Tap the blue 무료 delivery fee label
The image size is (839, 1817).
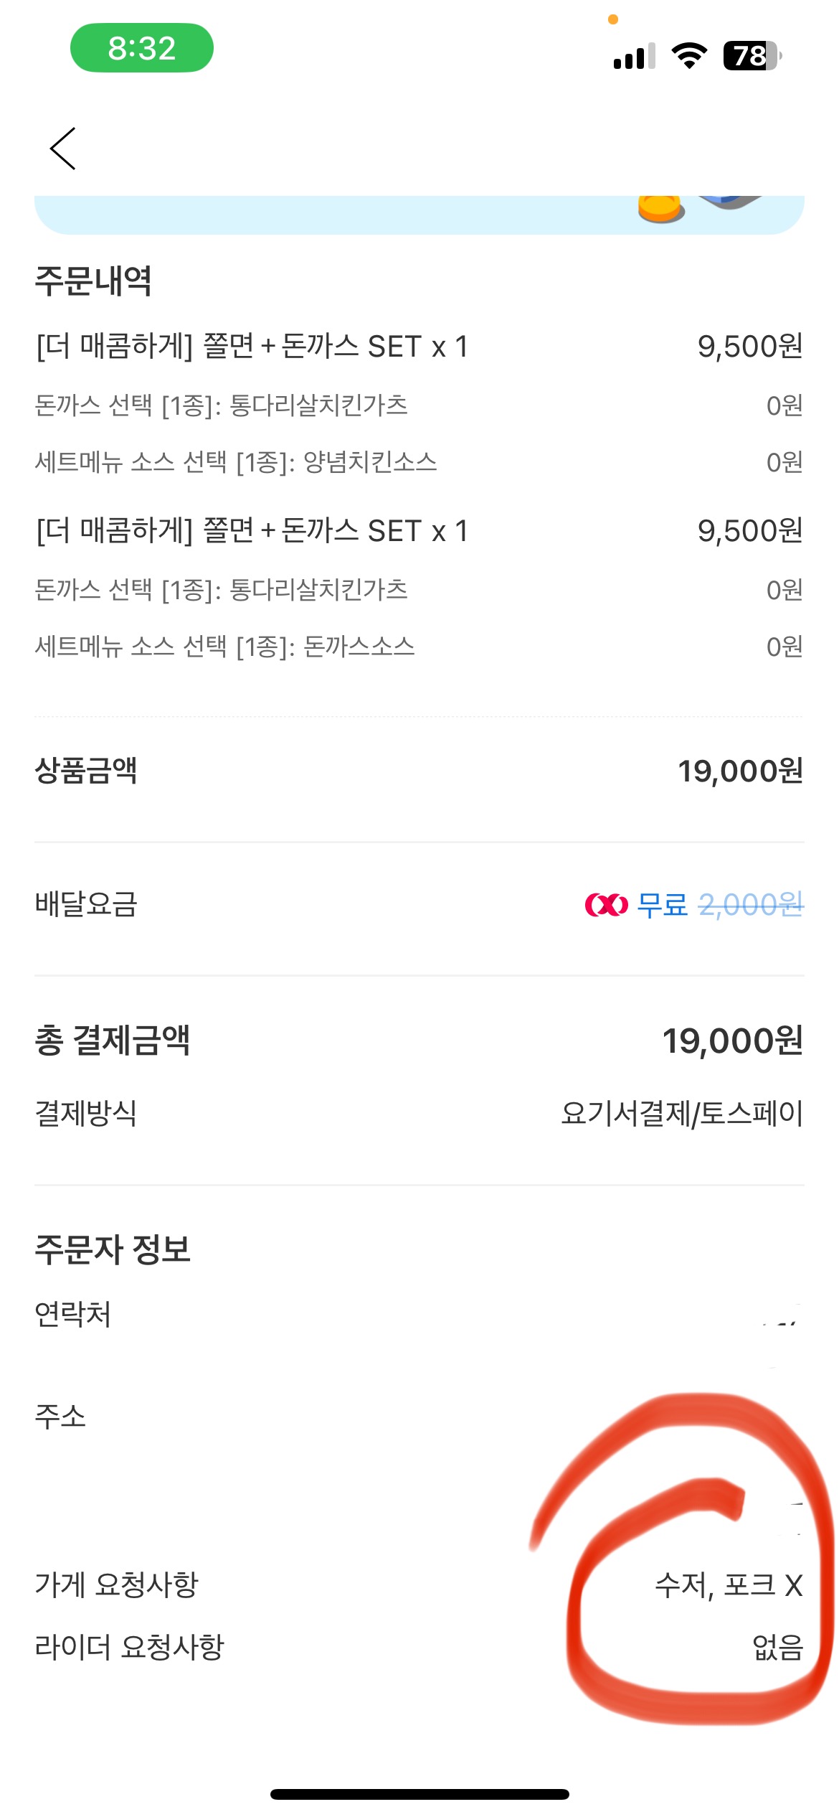tap(662, 905)
